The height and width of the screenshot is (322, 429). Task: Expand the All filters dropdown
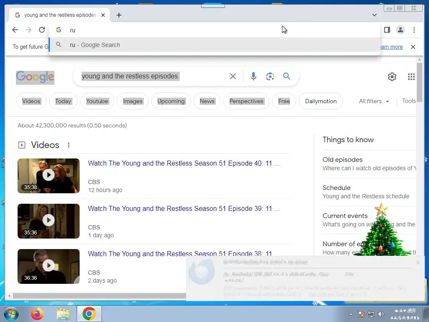click(374, 101)
